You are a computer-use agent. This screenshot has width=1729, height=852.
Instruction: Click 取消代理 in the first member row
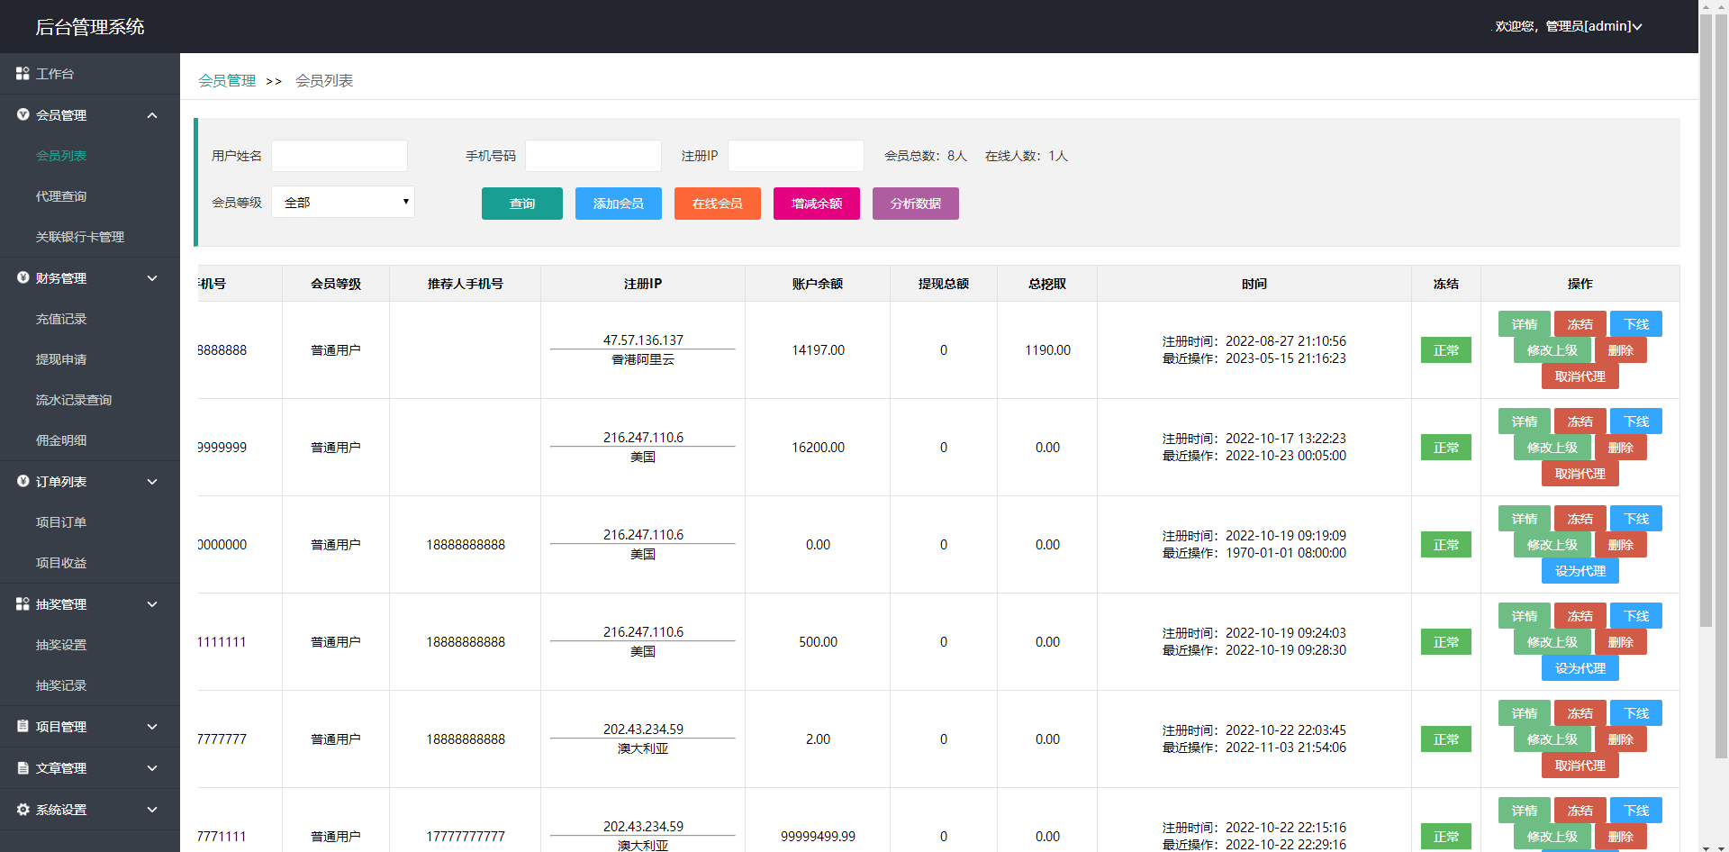[x=1580, y=376]
